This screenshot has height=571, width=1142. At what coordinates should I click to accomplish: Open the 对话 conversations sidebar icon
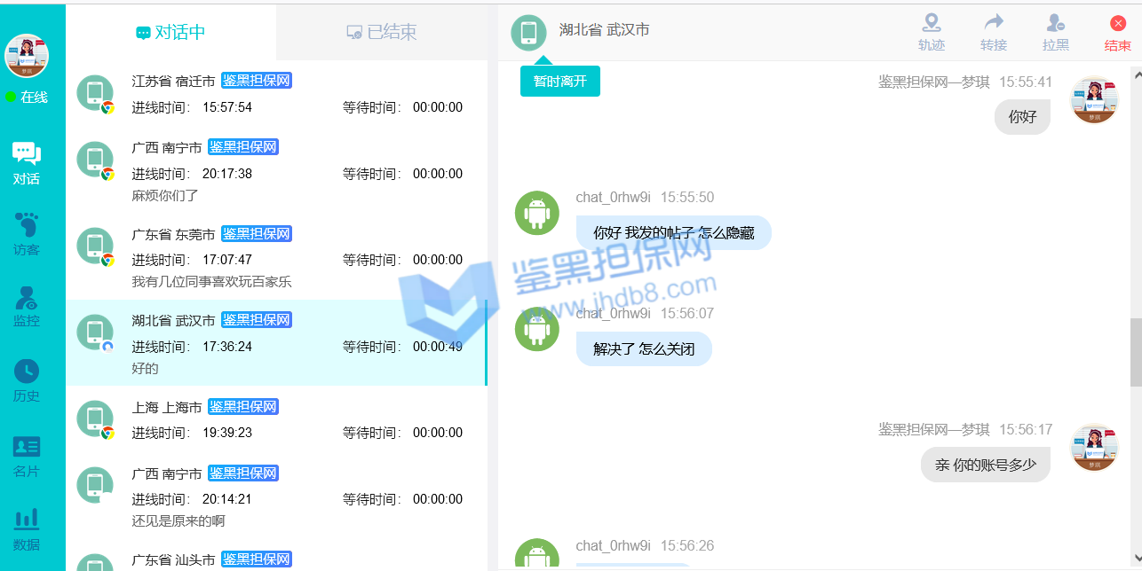click(27, 162)
